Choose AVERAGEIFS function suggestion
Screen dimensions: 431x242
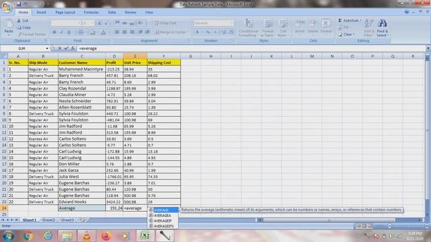[163, 226]
